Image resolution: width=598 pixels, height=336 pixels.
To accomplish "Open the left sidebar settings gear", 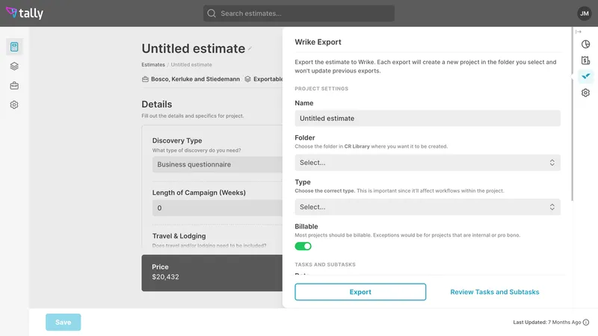I will (14, 105).
